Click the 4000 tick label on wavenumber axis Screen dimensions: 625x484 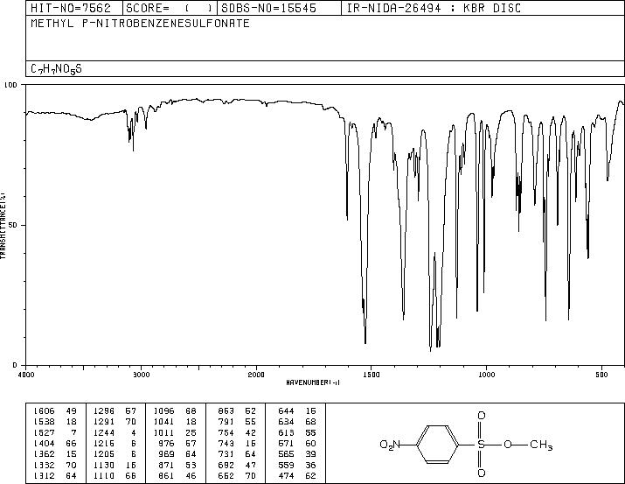(26, 375)
